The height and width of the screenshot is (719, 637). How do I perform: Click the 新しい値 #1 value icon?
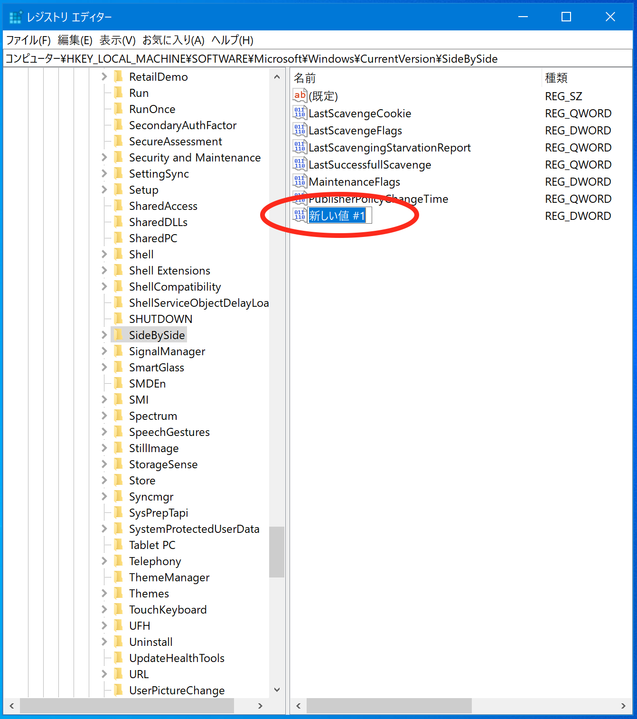click(x=300, y=216)
